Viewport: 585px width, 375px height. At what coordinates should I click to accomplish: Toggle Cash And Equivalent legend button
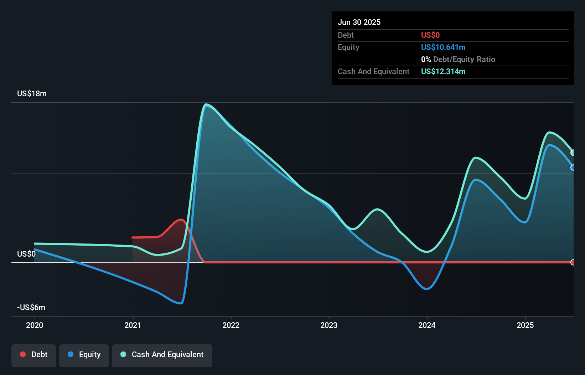[162, 355]
